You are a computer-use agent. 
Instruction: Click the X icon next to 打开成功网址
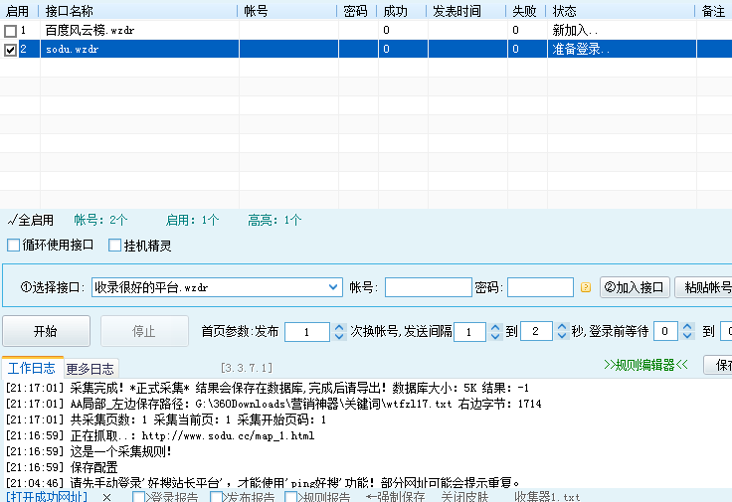(106, 497)
